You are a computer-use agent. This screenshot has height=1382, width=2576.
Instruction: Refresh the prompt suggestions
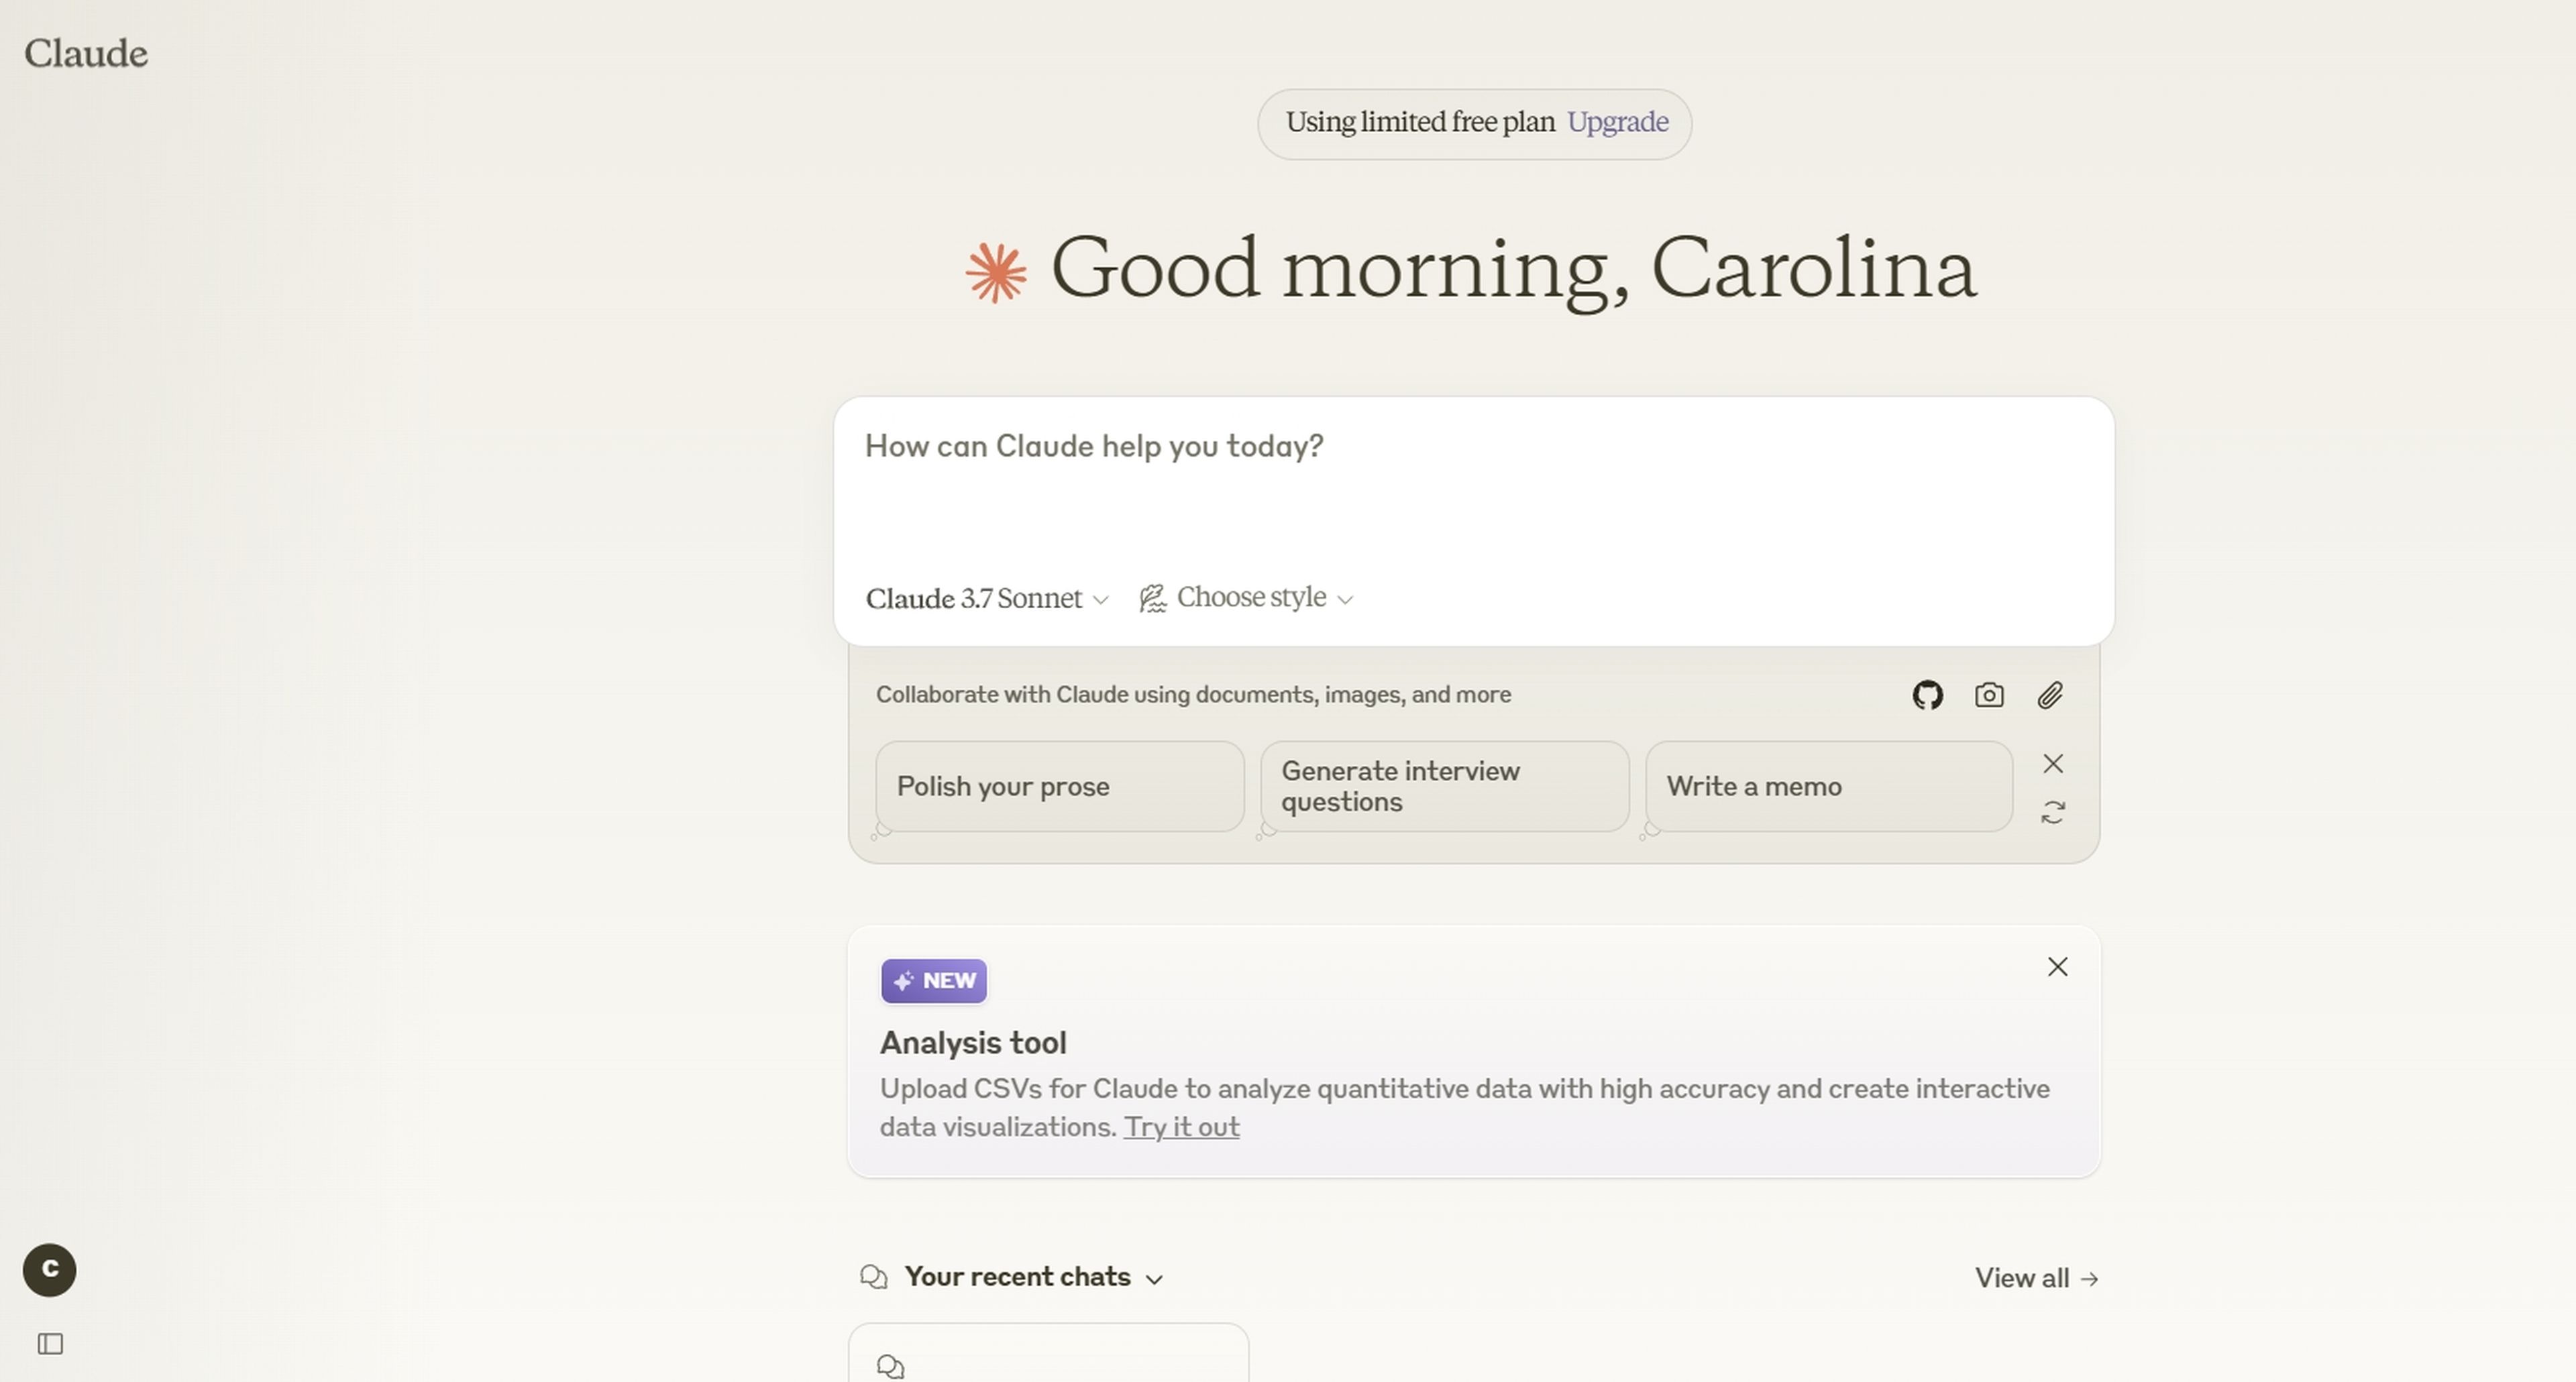(x=2053, y=813)
